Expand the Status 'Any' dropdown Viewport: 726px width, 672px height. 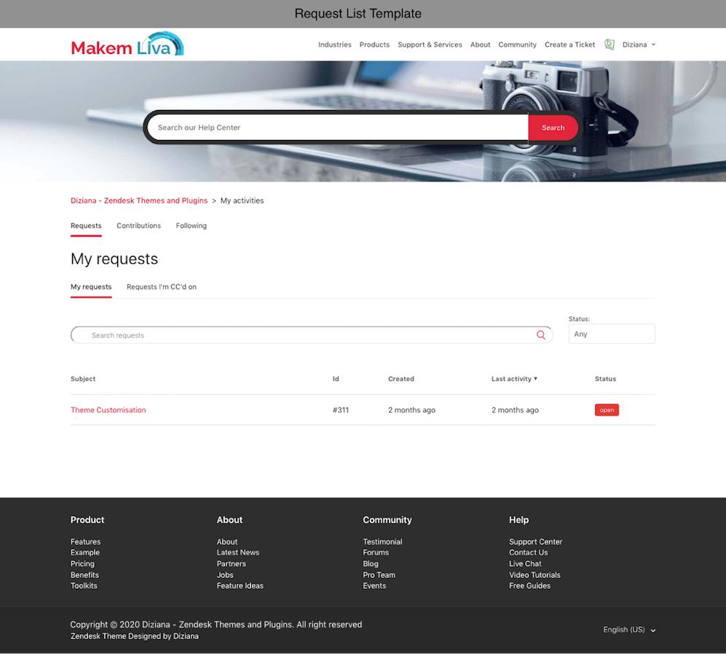point(611,334)
